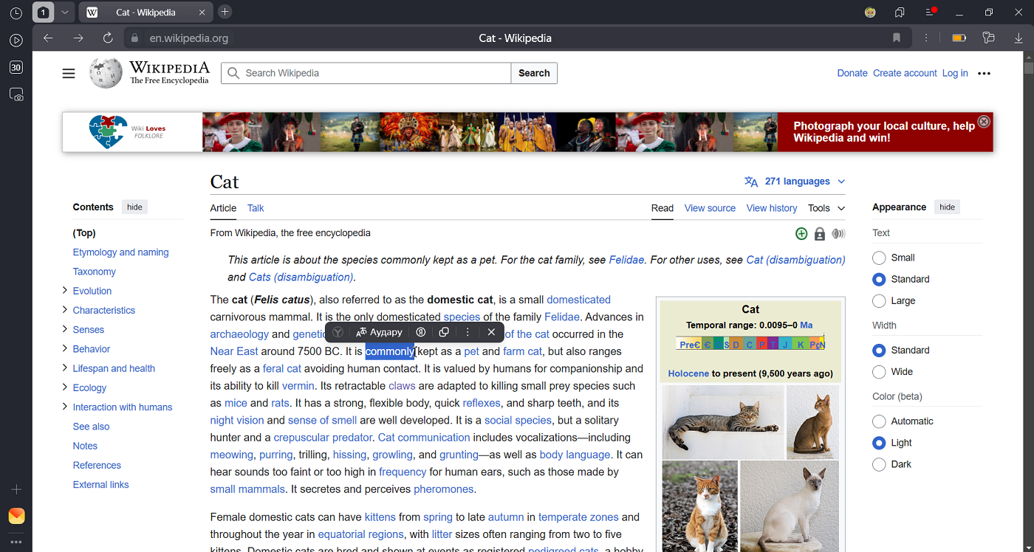Screen dimensions: 1034x552
Task: Open the Tools dropdown menu
Action: pyautogui.click(x=826, y=208)
